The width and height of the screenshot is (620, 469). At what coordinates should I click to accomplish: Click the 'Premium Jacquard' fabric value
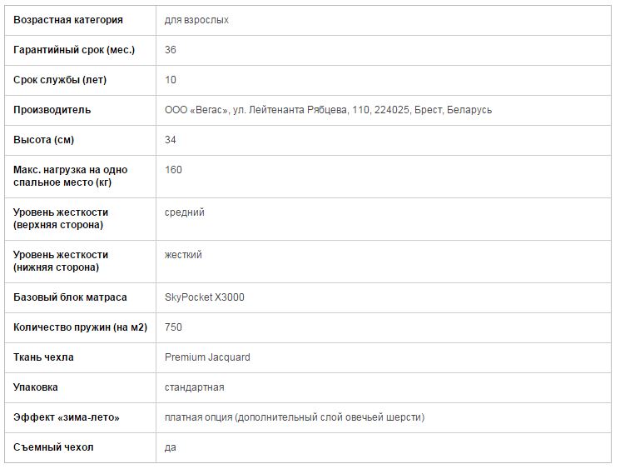point(207,357)
